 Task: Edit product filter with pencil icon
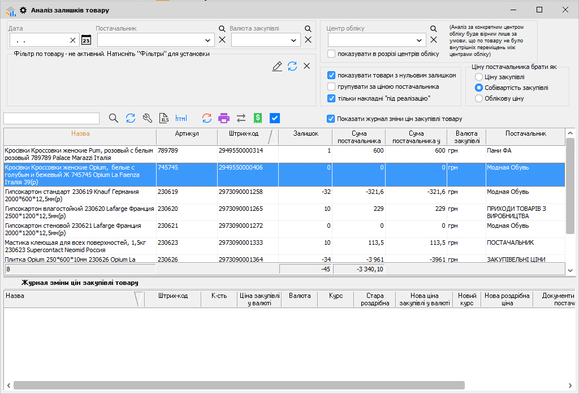277,66
